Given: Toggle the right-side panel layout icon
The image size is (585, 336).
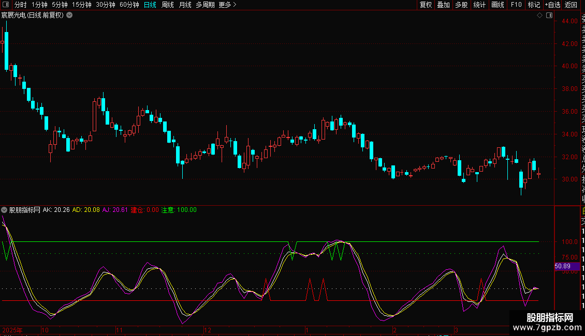Looking at the screenshot, I should [x=549, y=16].
